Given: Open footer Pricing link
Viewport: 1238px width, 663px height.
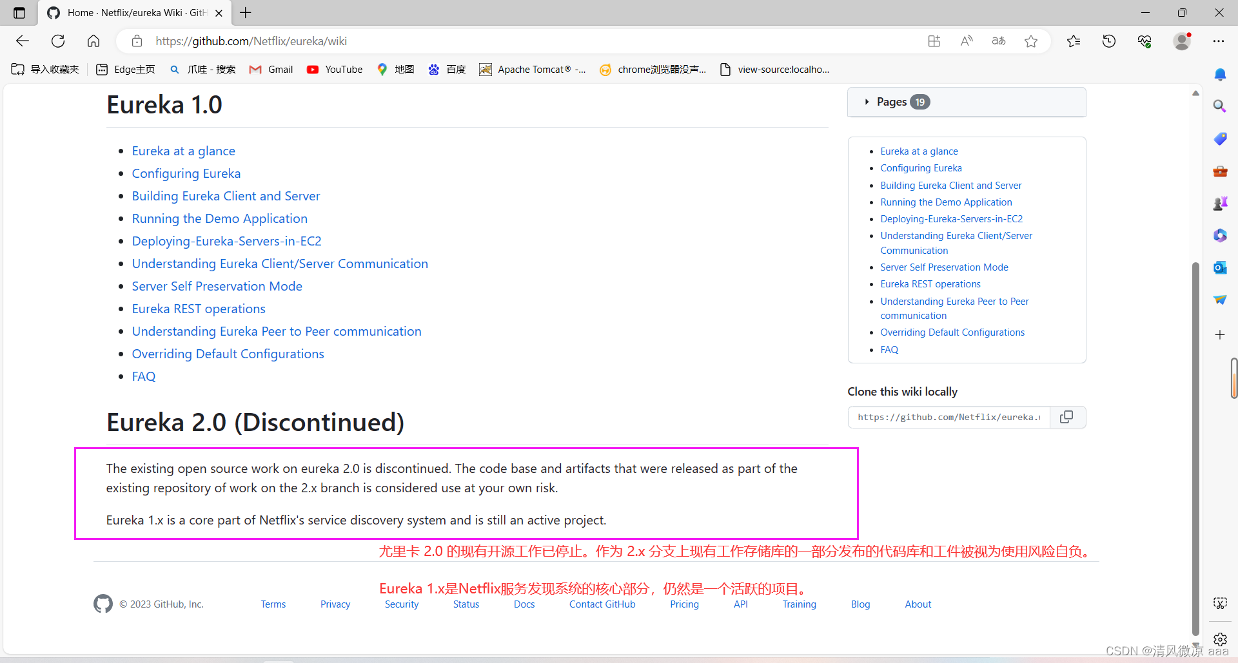Looking at the screenshot, I should pyautogui.click(x=684, y=604).
